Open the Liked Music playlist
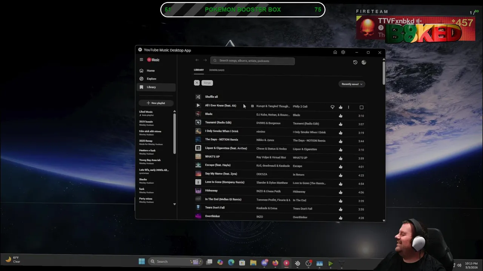The width and height of the screenshot is (483, 271). pyautogui.click(x=146, y=113)
